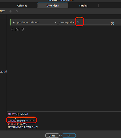Image resolution: width=121 pixels, height=138 pixels.
Task: Add a condition group with folder icon
Action: tap(17, 30)
